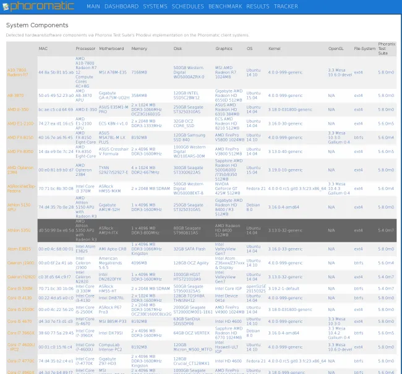Click MAC address 50:e5:49:52:23:a0
The width and height of the screenshot is (402, 374).
click(x=56, y=96)
